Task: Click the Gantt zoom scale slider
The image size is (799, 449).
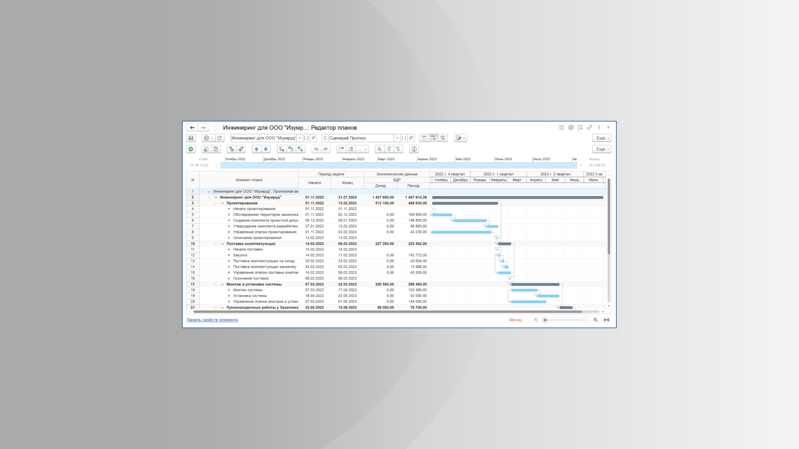Action: pyautogui.click(x=565, y=320)
